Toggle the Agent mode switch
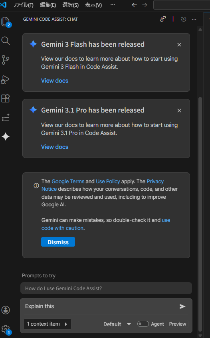The image size is (210, 338). tap(143, 324)
